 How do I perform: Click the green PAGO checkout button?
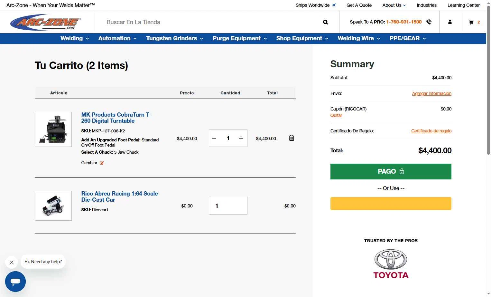tap(391, 171)
